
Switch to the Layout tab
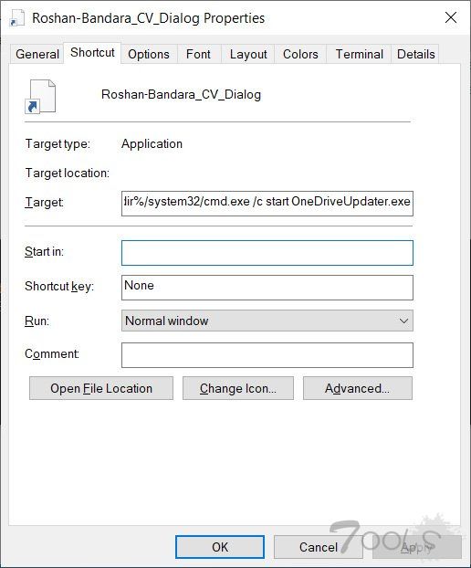(248, 55)
